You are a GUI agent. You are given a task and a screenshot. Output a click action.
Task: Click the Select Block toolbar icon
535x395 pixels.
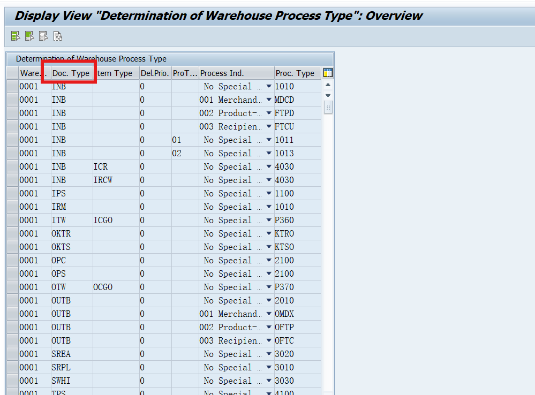29,36
